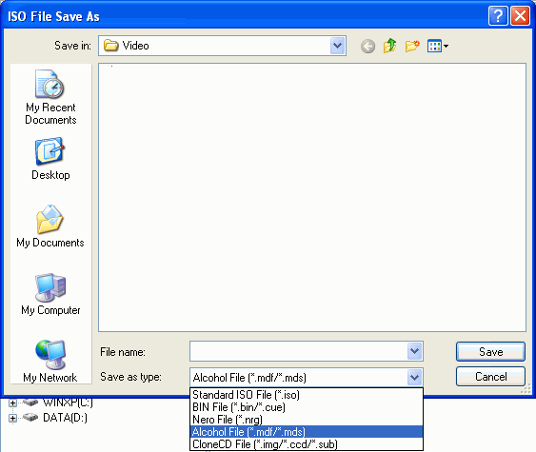Click the Save button
536x452 pixels.
point(490,351)
